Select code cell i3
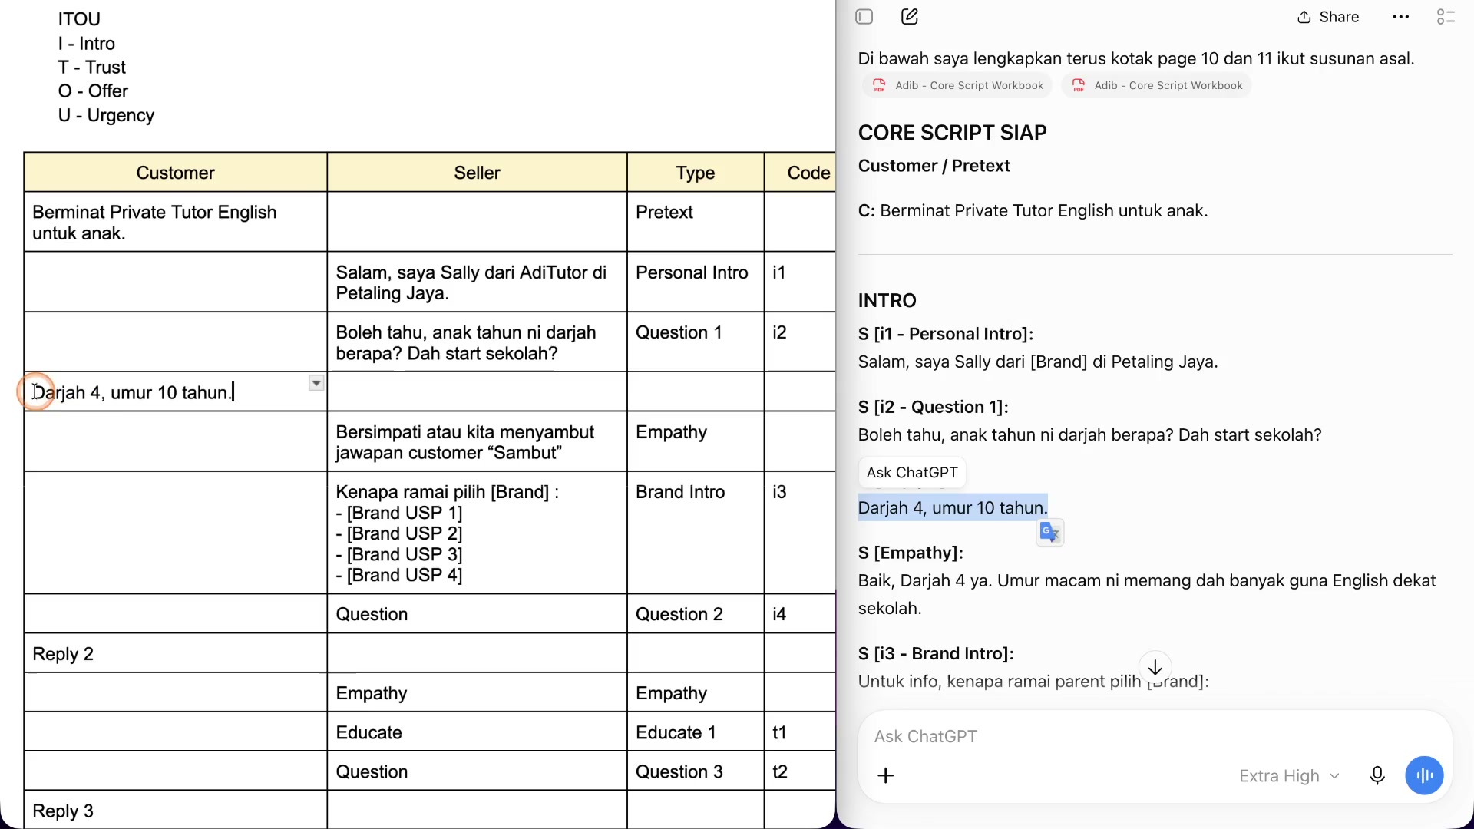 pyautogui.click(x=801, y=533)
